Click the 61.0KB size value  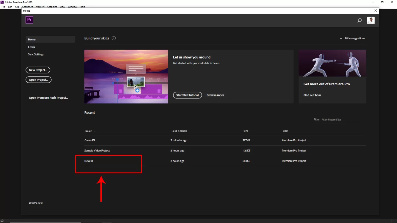[x=246, y=161]
